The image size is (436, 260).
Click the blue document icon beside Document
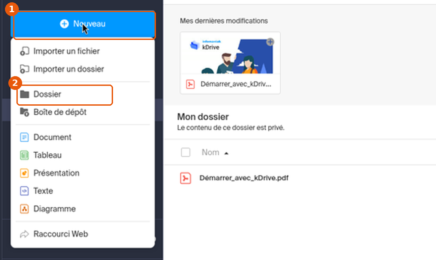click(24, 137)
